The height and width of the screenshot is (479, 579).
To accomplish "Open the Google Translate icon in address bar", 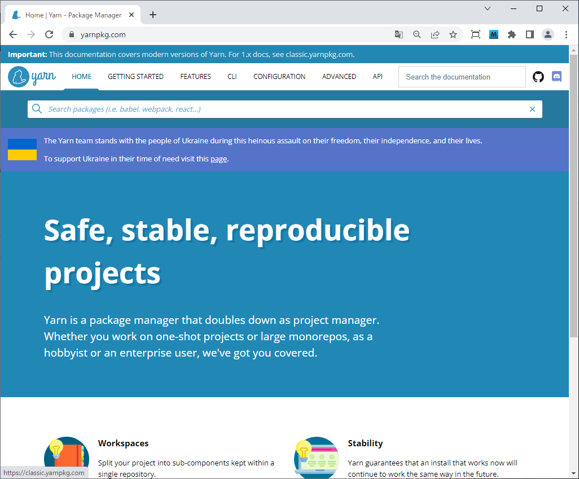I will point(399,34).
